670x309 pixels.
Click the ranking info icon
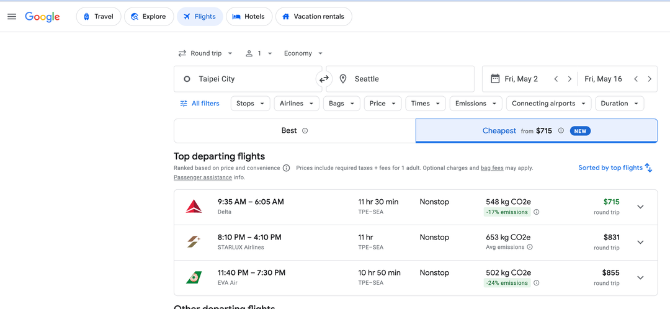tap(286, 168)
